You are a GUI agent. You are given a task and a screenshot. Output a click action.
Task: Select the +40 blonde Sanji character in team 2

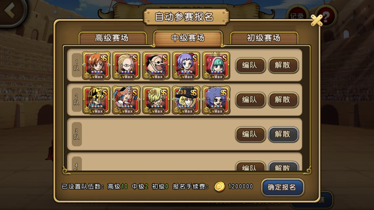coord(156,100)
